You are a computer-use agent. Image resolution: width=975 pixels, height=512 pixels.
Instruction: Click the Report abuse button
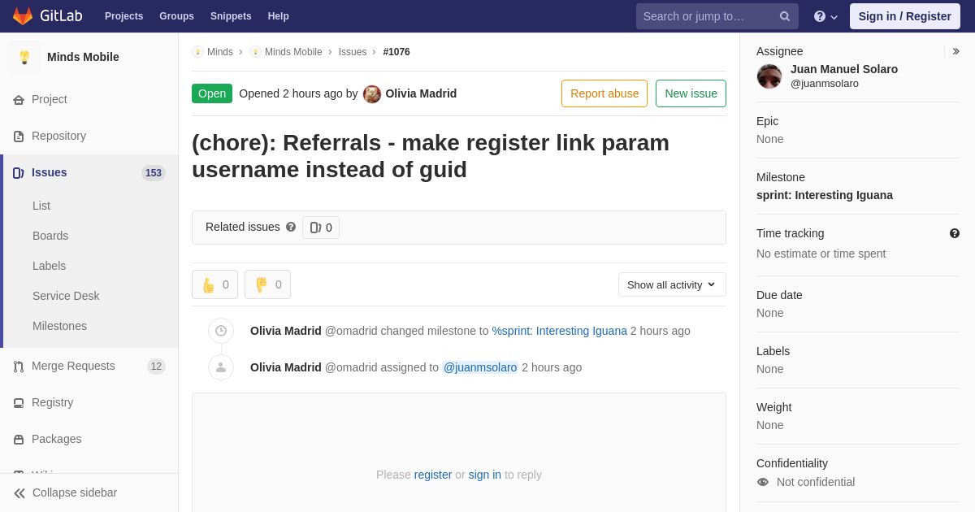pyautogui.click(x=604, y=93)
